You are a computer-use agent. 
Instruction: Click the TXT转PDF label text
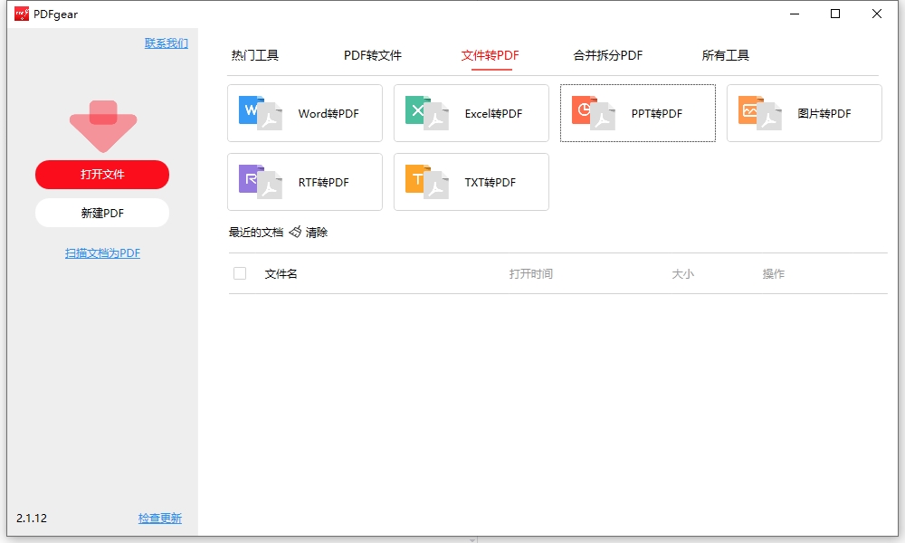click(490, 182)
